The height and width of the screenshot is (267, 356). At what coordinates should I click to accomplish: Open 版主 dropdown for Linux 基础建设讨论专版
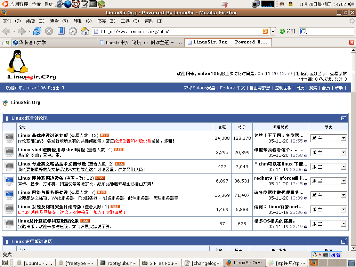coord(329,138)
